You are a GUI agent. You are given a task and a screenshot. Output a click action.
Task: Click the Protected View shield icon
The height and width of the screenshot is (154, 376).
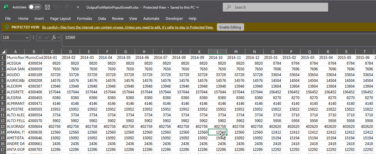pos(7,27)
